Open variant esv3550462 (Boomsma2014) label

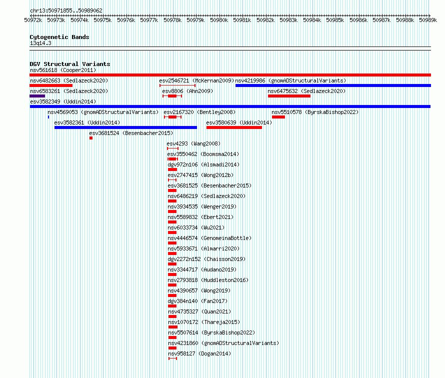(x=203, y=154)
